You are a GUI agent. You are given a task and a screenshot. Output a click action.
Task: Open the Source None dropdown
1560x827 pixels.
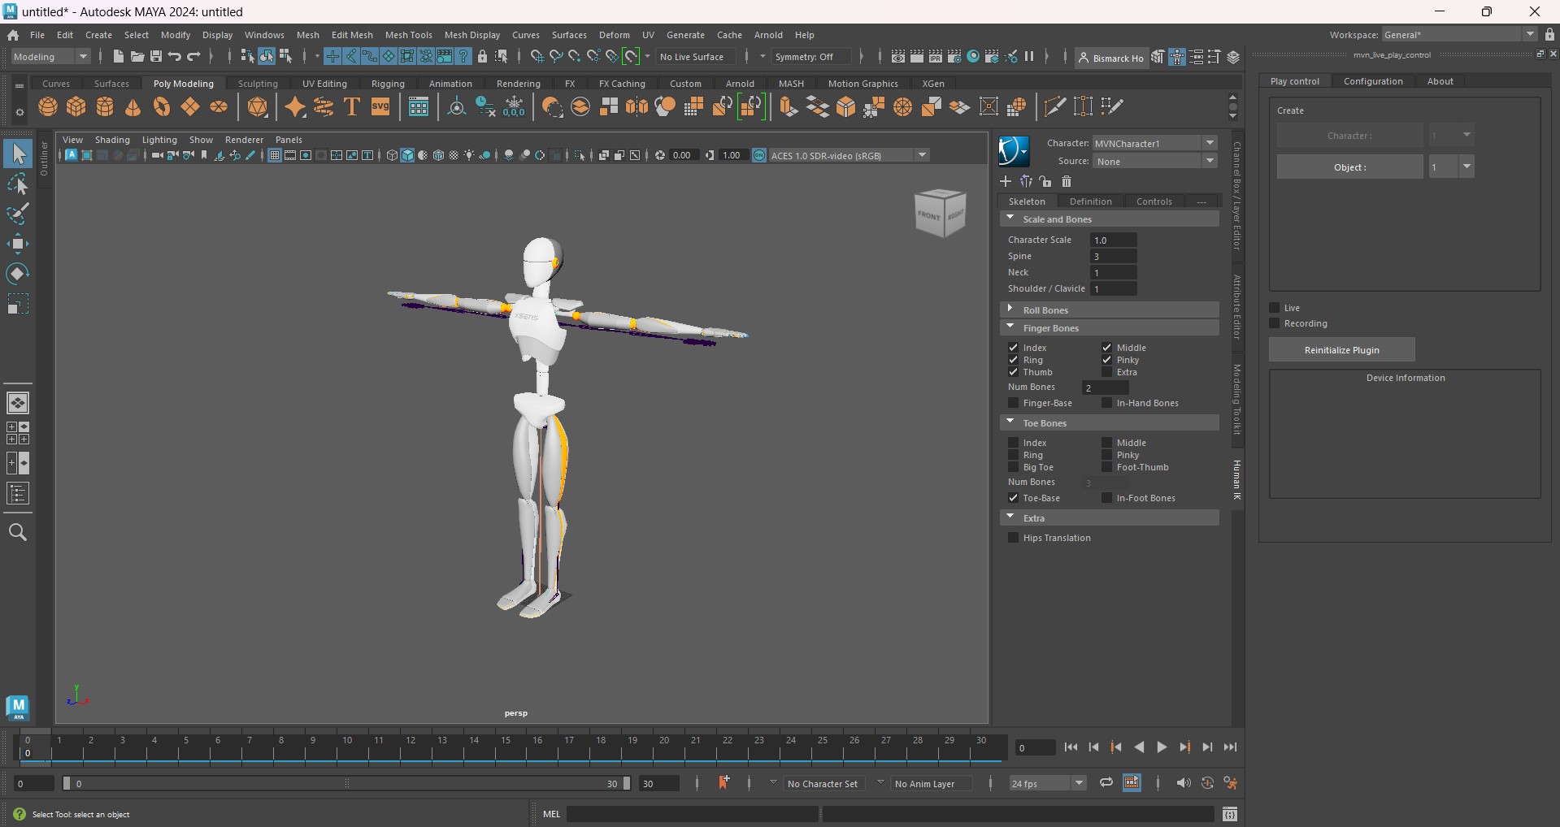click(1154, 162)
